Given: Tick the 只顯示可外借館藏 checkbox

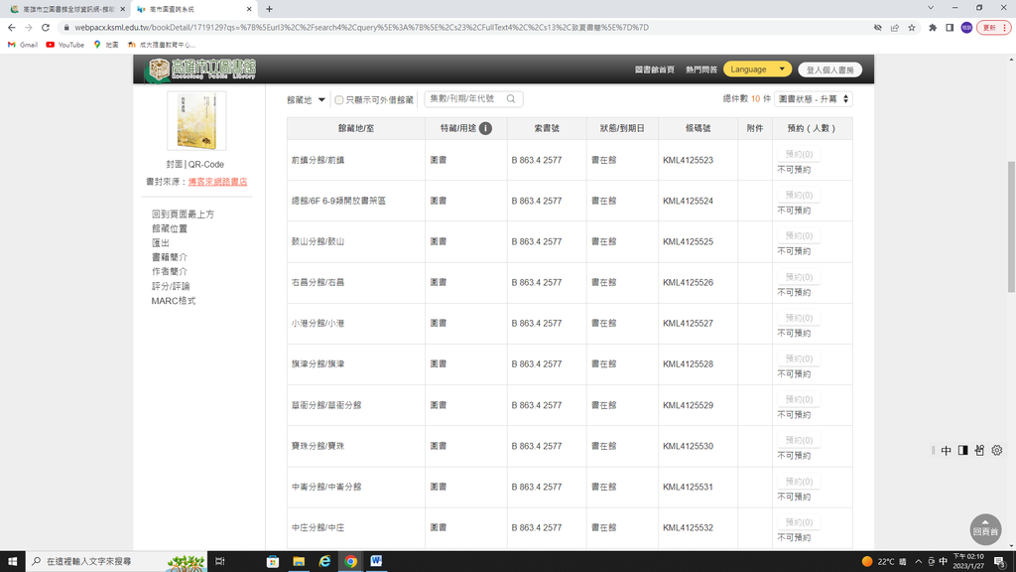Looking at the screenshot, I should 339,100.
